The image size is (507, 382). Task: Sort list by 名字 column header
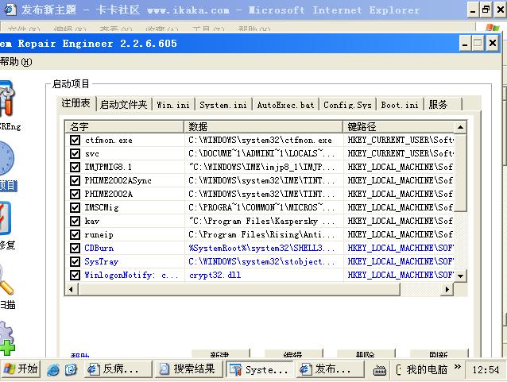point(125,127)
